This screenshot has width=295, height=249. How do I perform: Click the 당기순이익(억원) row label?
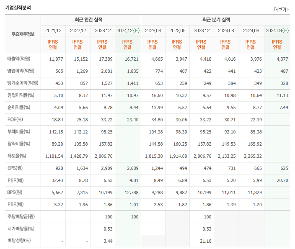23,83
